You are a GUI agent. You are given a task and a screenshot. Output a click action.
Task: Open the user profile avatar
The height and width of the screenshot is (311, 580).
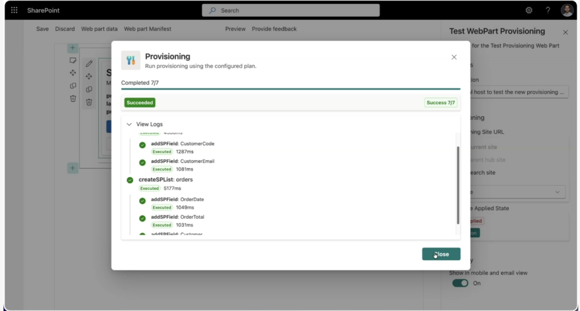click(566, 10)
